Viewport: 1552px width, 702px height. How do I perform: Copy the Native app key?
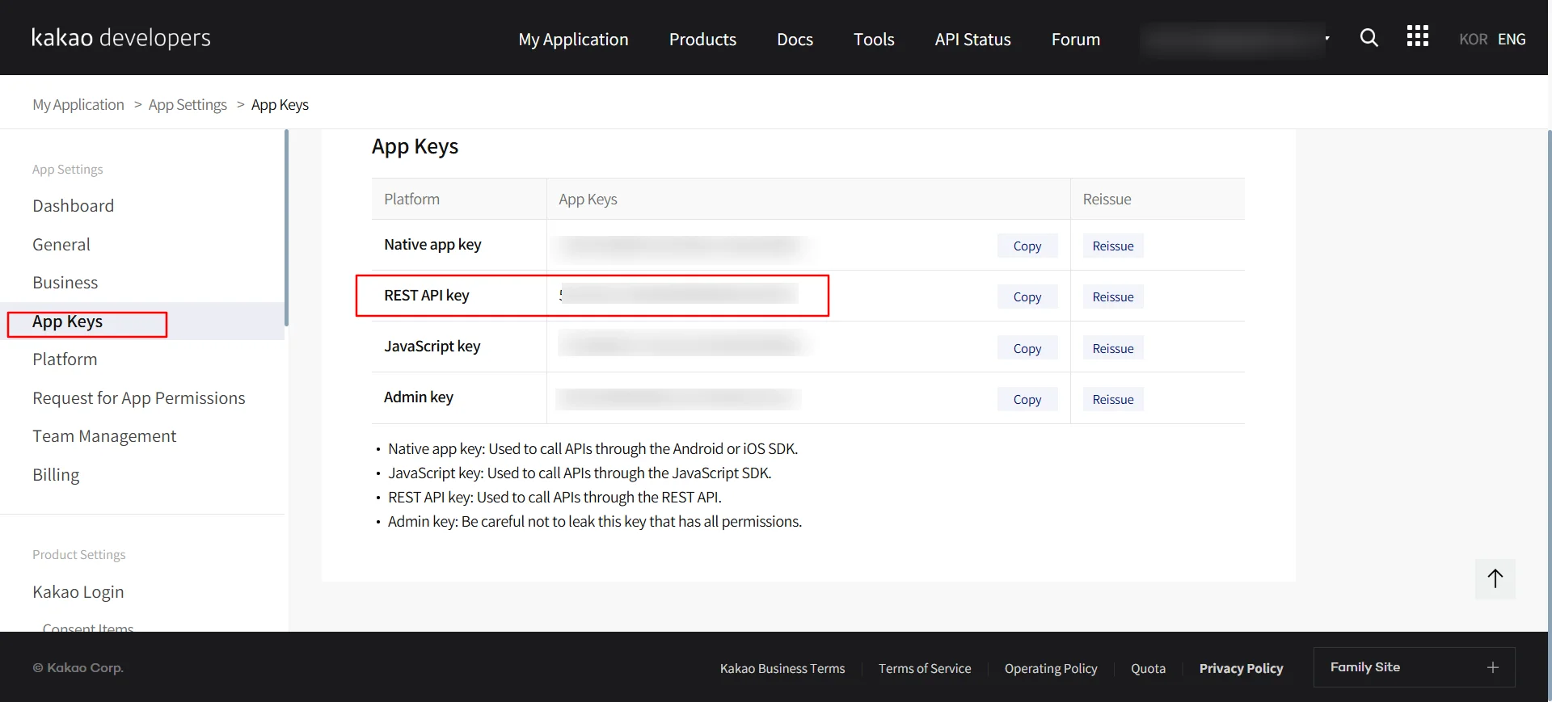(x=1027, y=246)
